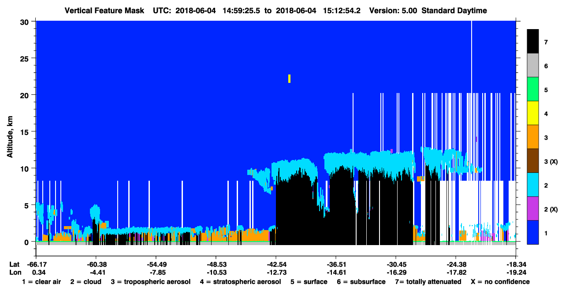Click the latitude value '-48.53'
Screen dimensions: 573x294
216,264
